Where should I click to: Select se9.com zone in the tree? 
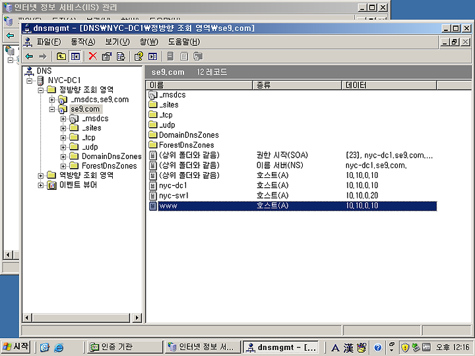85,109
